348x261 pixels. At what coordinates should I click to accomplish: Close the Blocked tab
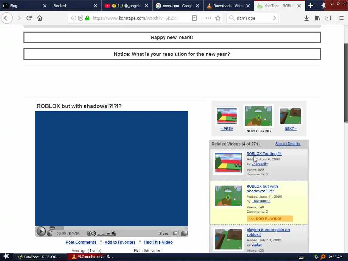[95, 6]
